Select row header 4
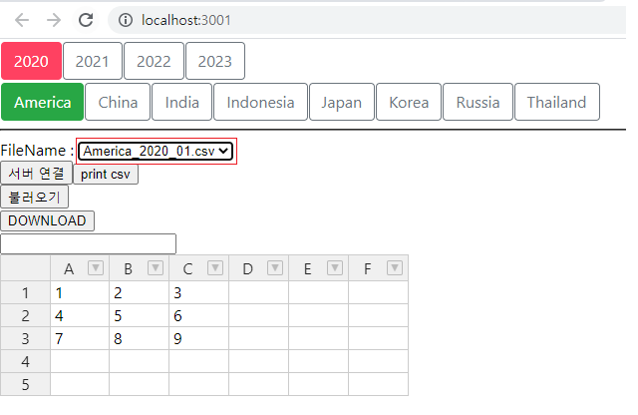The width and height of the screenshot is (638, 415). point(25,361)
